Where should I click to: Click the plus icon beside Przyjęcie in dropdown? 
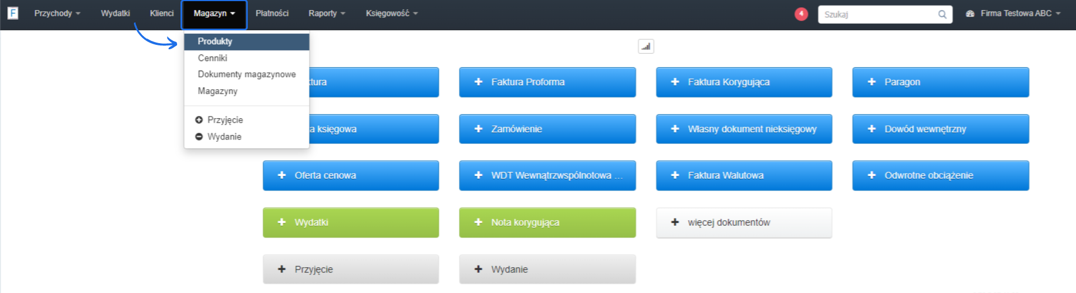199,120
